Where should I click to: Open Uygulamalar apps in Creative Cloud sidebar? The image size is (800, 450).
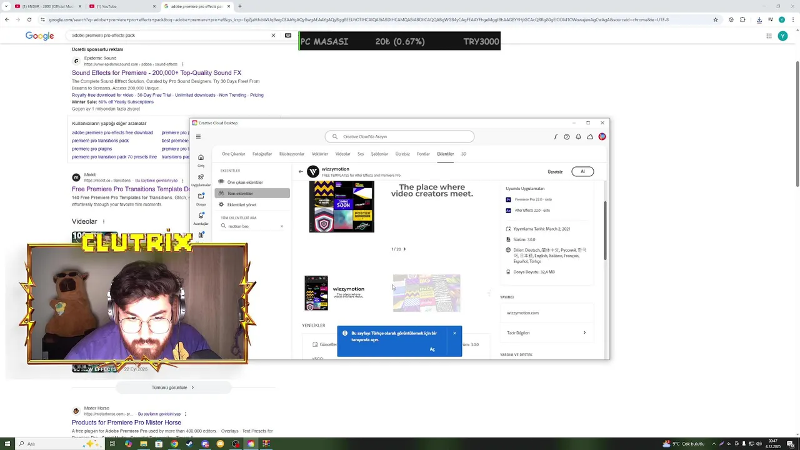pyautogui.click(x=201, y=180)
